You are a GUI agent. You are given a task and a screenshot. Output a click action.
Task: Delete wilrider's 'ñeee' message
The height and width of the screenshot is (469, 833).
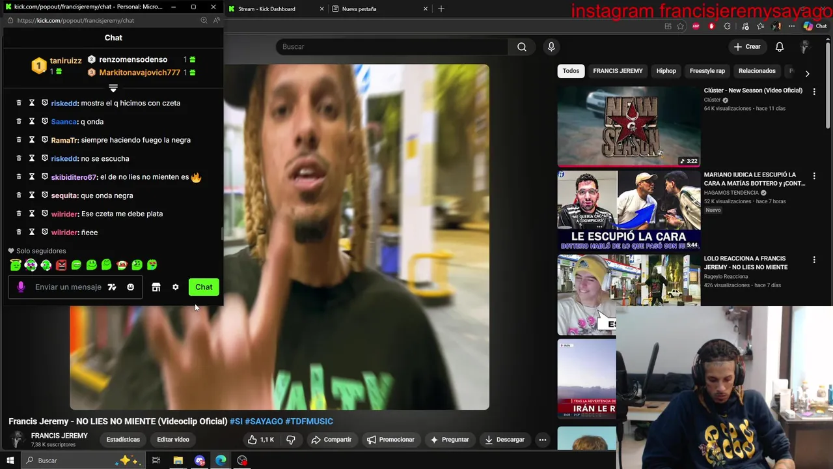coord(18,233)
